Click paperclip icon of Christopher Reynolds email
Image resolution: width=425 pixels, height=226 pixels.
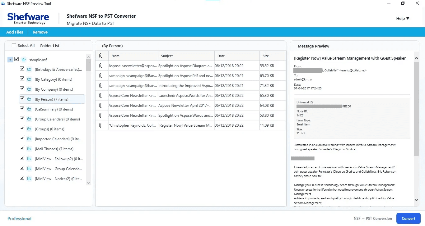[100, 125]
